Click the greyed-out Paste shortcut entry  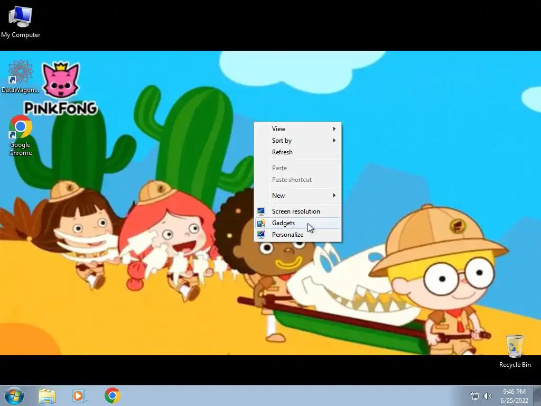(298, 180)
